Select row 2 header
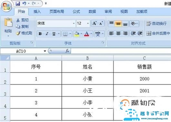Image resolution: width=171 pixels, height=122 pixels. pos(5,79)
